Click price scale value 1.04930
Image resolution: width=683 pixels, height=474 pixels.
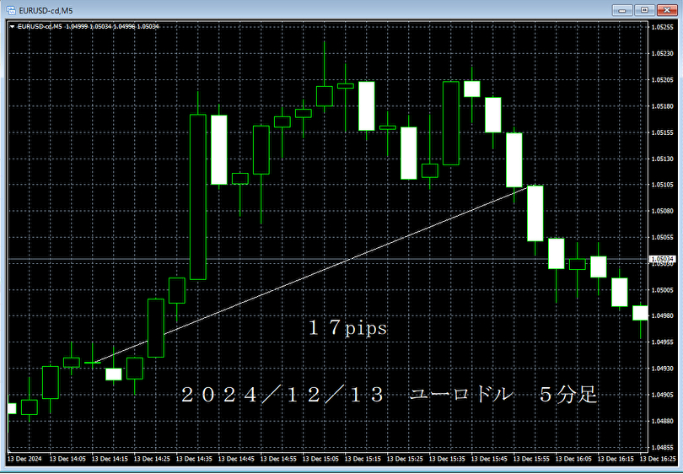click(x=662, y=369)
